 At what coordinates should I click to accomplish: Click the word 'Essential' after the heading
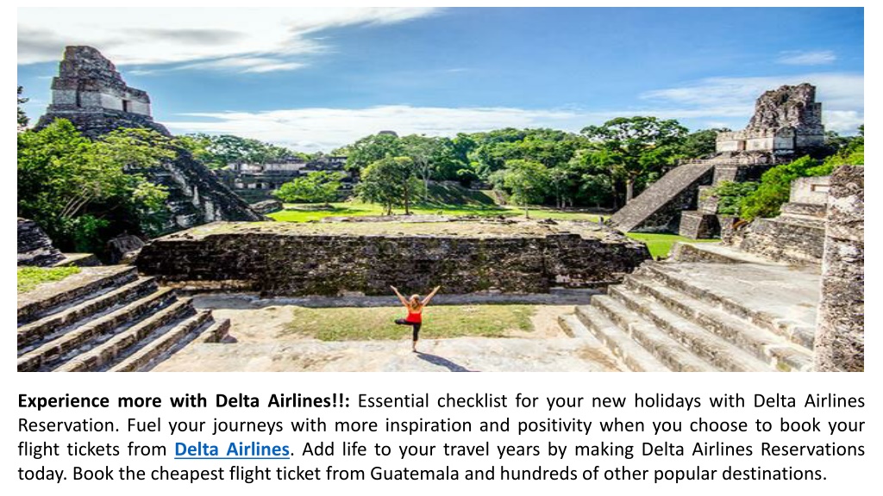[393, 401]
